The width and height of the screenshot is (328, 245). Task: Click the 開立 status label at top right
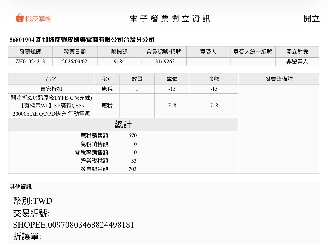[x=311, y=18]
